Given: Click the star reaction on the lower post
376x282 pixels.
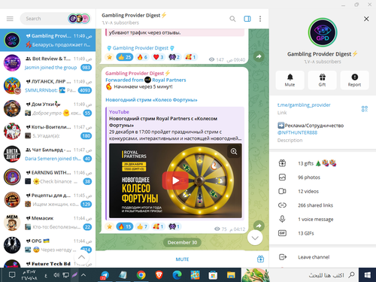Looking at the screenshot, I should coord(110,226).
